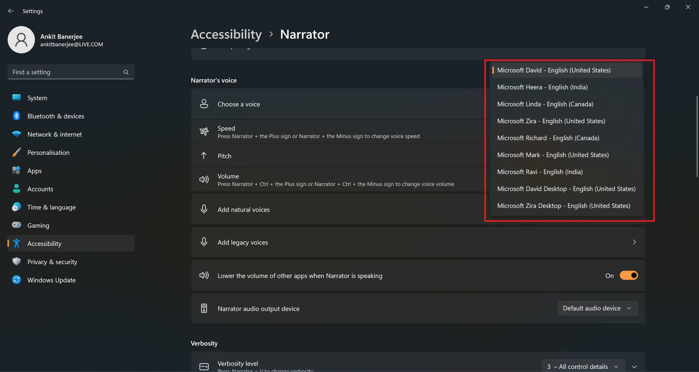The image size is (699, 372).
Task: Open System settings page
Action: coord(71,98)
